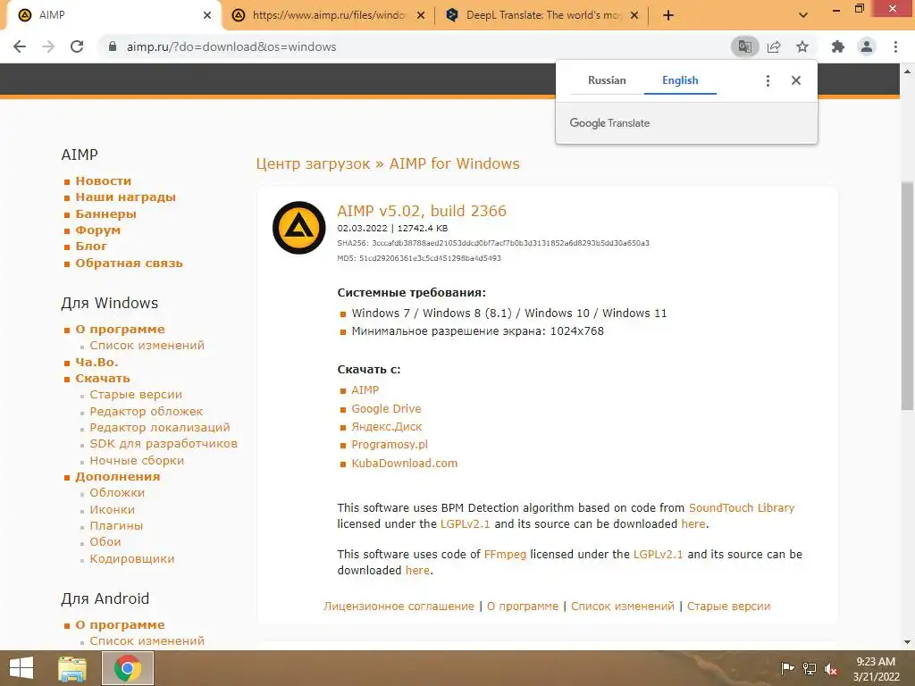Open Форум sidebar link

tap(98, 230)
